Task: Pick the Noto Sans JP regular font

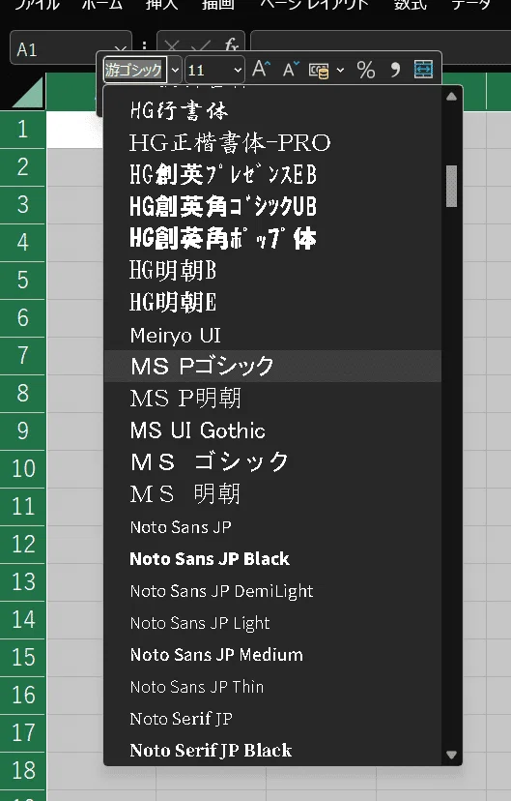Action: coord(272,526)
